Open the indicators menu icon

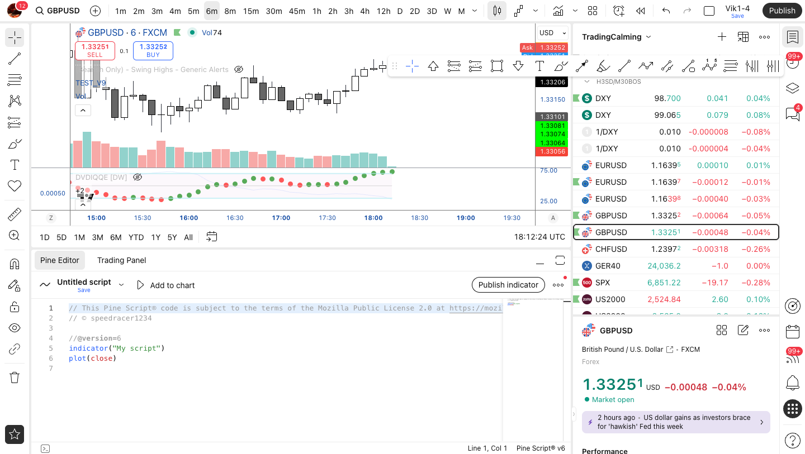558,11
